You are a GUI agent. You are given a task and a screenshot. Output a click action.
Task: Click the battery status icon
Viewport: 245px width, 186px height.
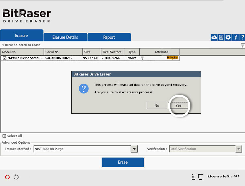tap(193, 177)
